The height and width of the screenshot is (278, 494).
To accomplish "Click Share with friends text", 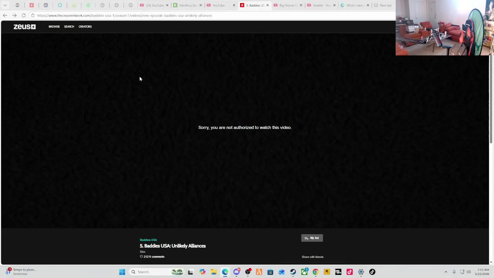I will (313, 257).
